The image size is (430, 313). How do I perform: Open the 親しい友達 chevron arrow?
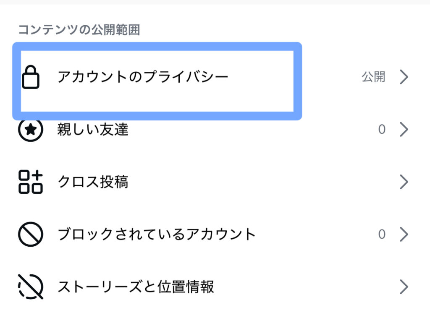(404, 130)
